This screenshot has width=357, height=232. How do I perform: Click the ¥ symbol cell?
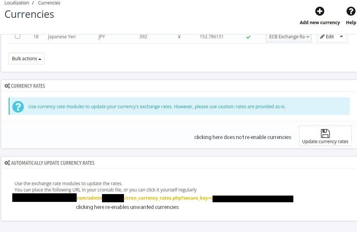click(x=179, y=37)
